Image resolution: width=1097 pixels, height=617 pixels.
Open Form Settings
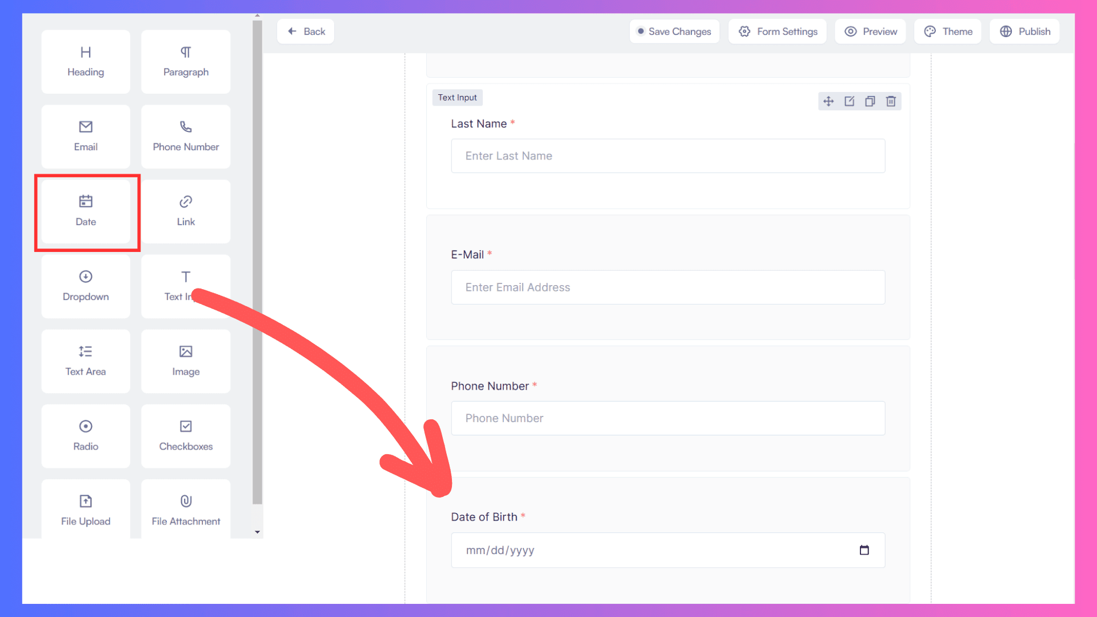coord(778,31)
